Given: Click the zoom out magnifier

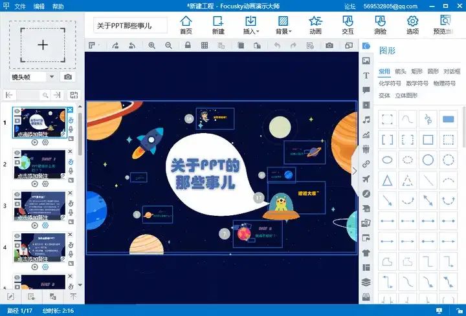Looking at the screenshot, I should 168,45.
